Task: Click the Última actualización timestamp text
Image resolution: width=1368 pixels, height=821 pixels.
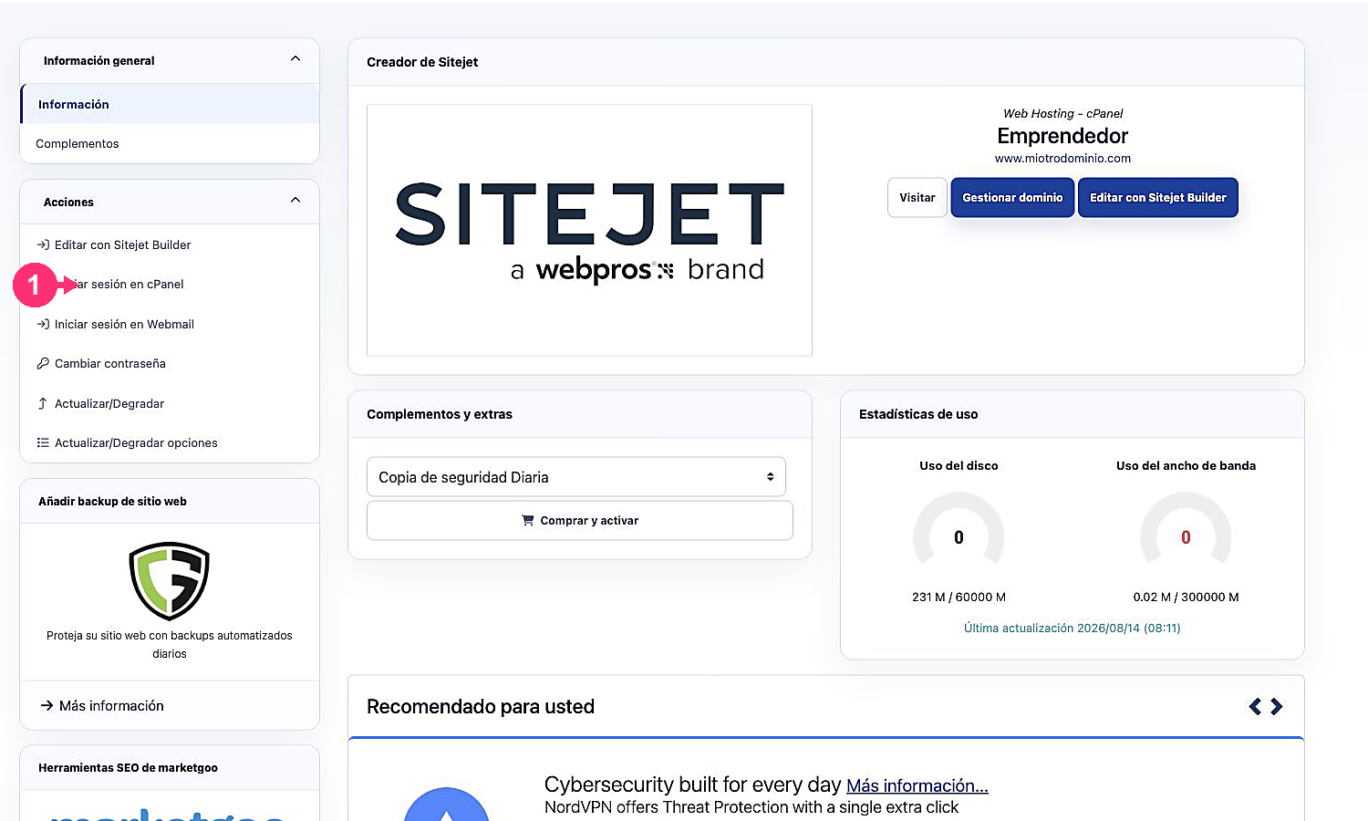Action: pos(1073,628)
